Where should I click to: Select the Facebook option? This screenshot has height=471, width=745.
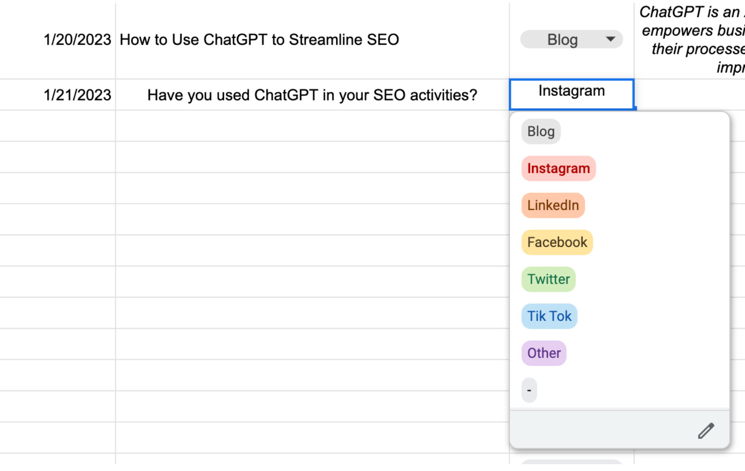[557, 242]
